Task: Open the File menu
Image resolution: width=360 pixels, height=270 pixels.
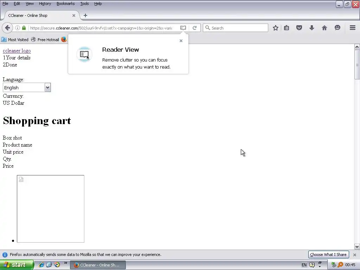Action: 5,4
